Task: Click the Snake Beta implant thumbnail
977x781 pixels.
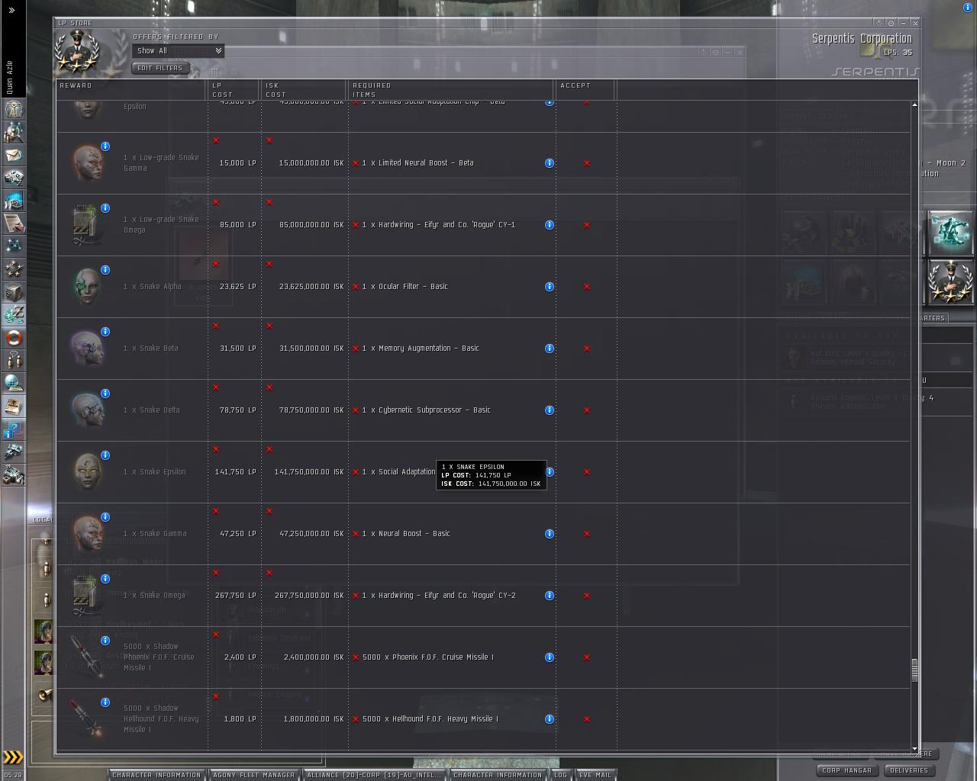Action: 89,349
